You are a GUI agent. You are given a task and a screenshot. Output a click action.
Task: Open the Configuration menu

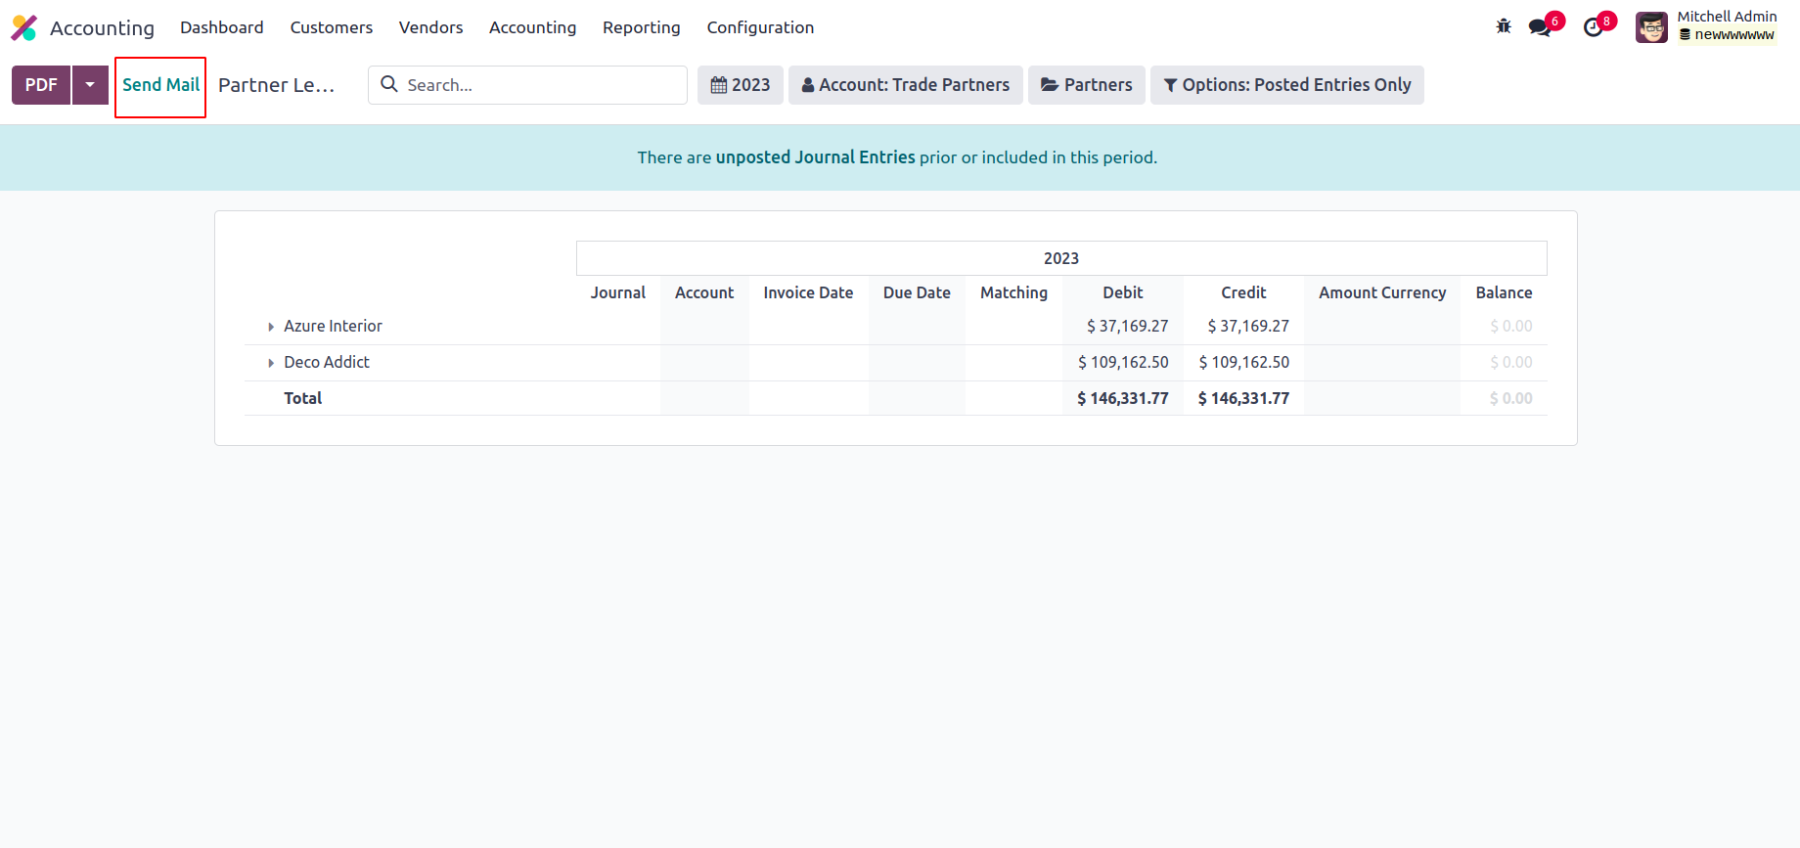click(760, 27)
